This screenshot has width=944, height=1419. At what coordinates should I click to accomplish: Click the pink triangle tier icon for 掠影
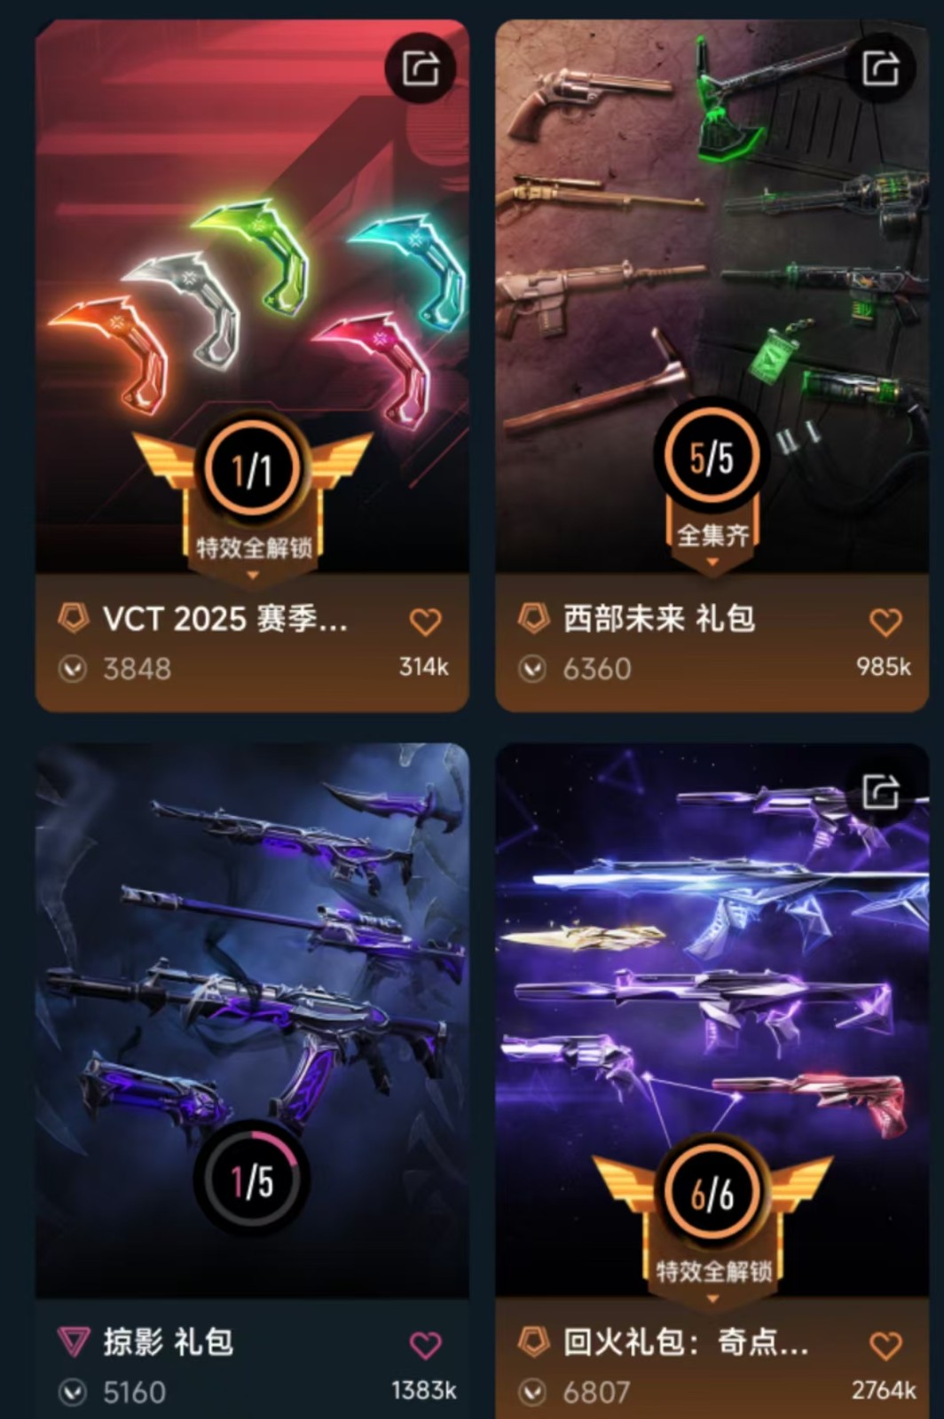point(74,1342)
